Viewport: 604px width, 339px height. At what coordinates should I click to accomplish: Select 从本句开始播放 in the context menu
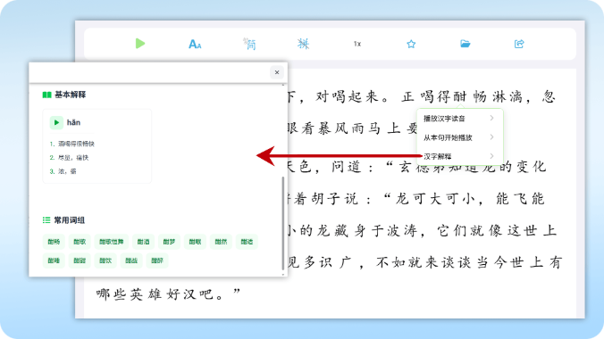tap(448, 137)
